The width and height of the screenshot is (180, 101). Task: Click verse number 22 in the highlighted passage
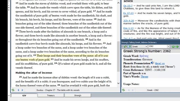[35, 55]
